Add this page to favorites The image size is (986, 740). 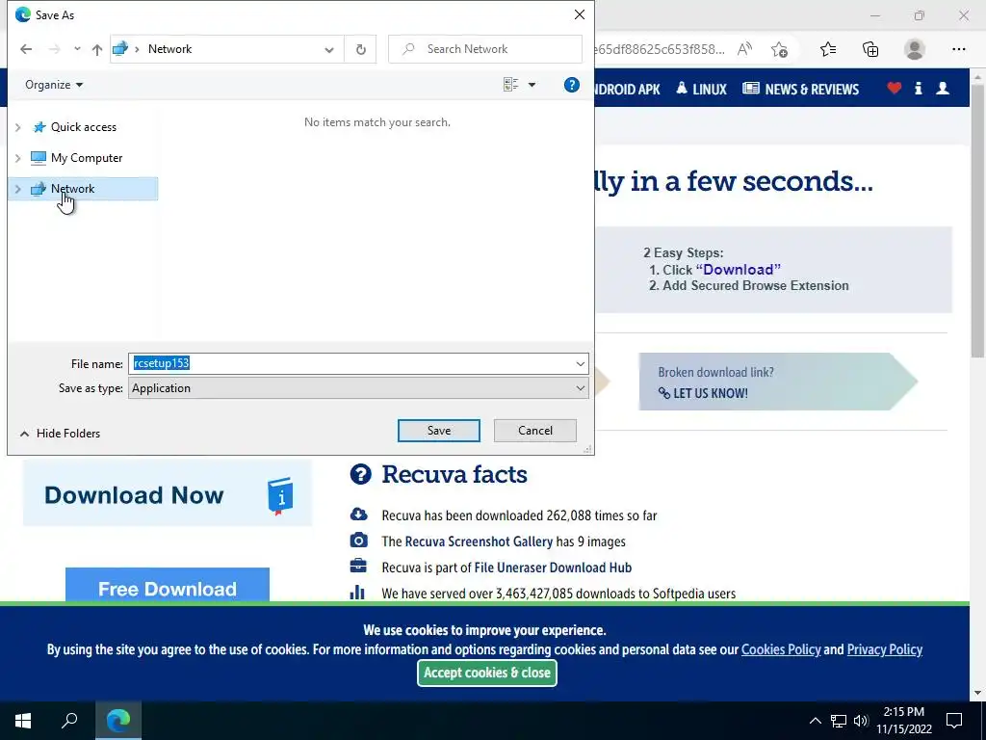(779, 49)
